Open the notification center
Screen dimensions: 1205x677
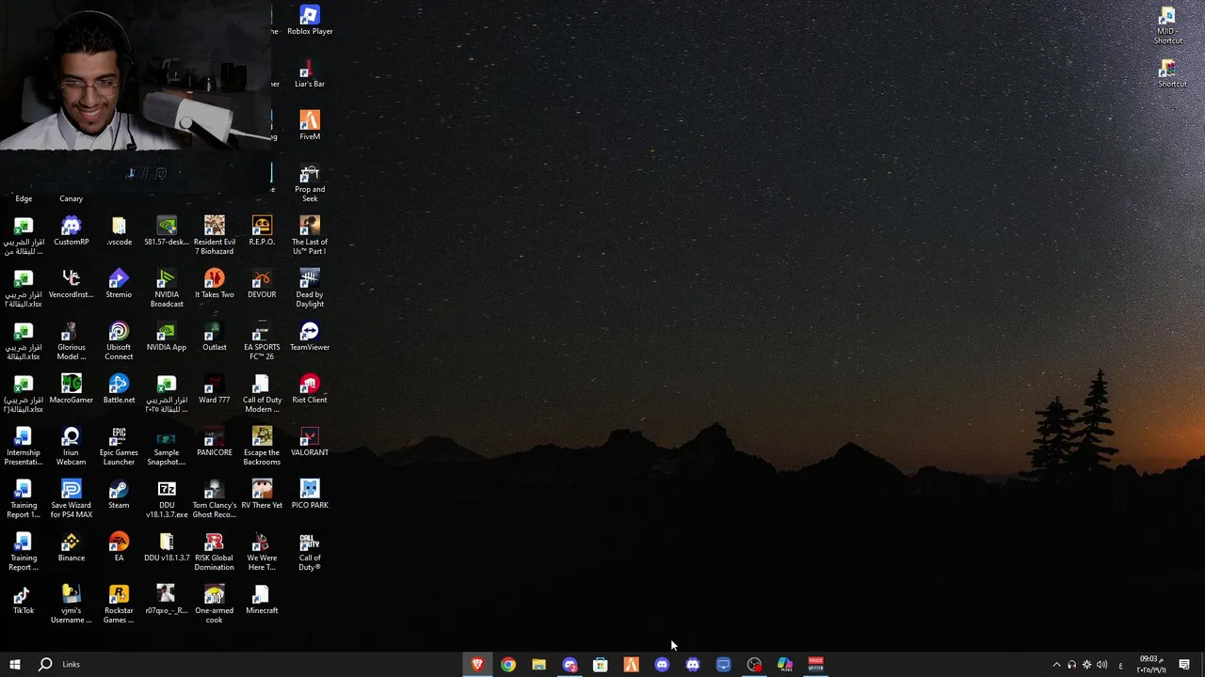1184,665
